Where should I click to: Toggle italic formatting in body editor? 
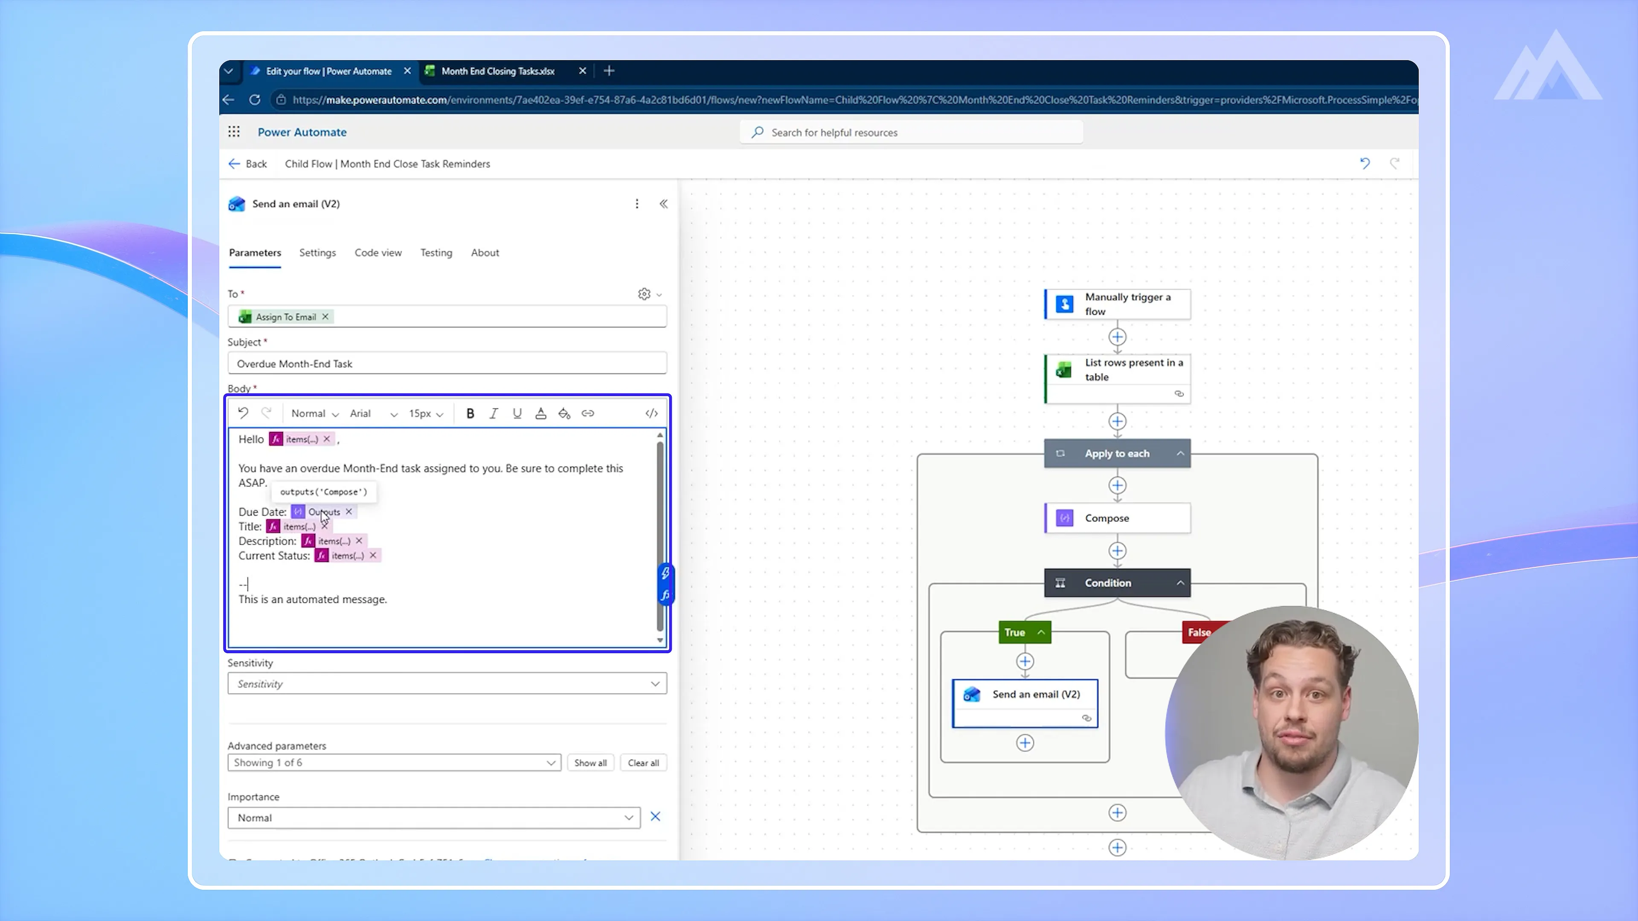pos(494,413)
